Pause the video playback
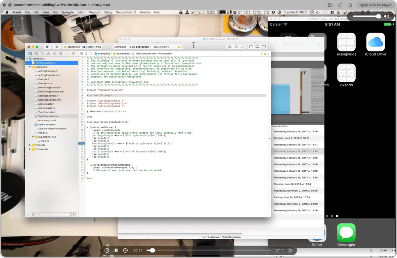397x258 pixels. pyautogui.click(x=116, y=250)
